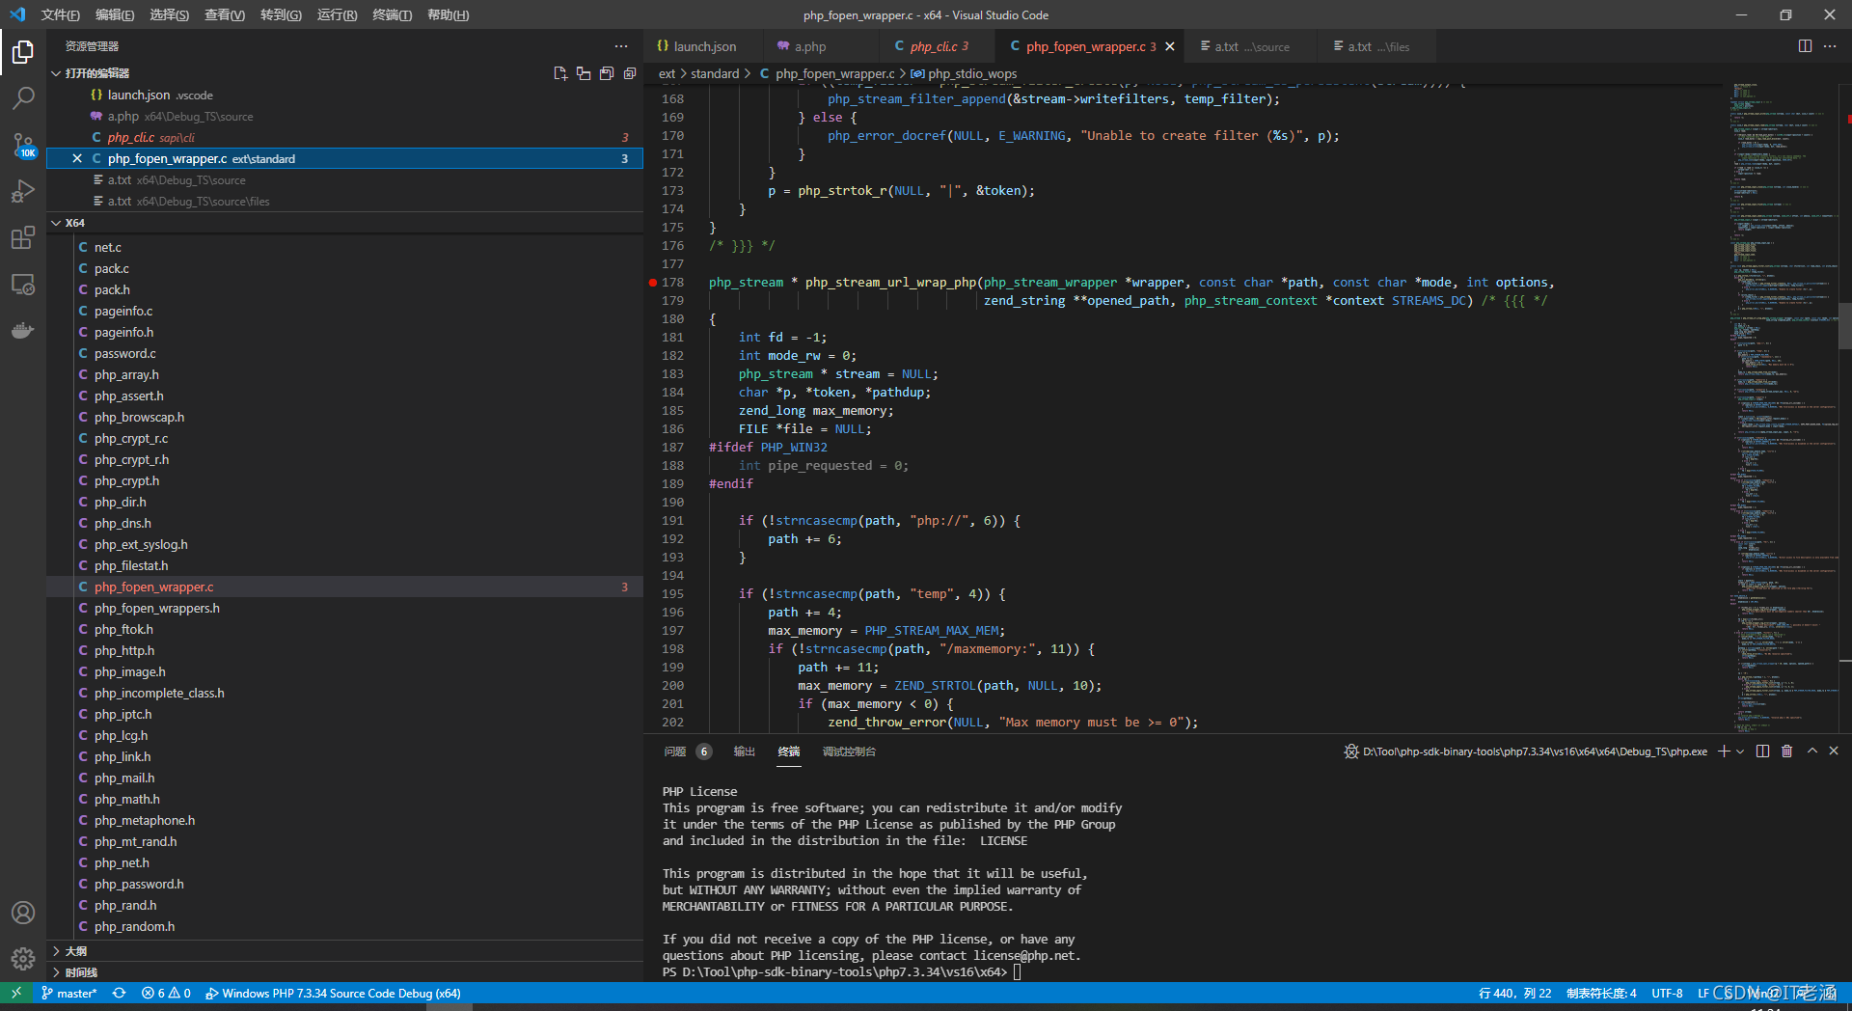Open Manage gear icon in activity bar
The image size is (1852, 1011).
23,959
